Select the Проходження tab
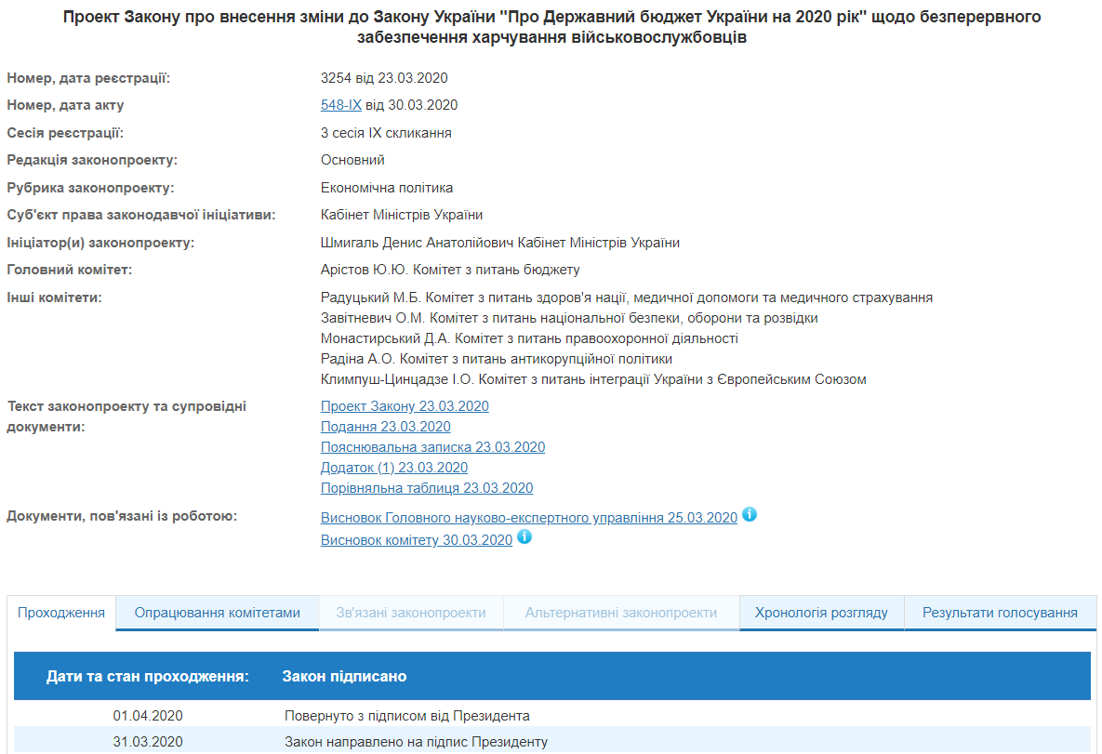1102x754 pixels. [61, 613]
